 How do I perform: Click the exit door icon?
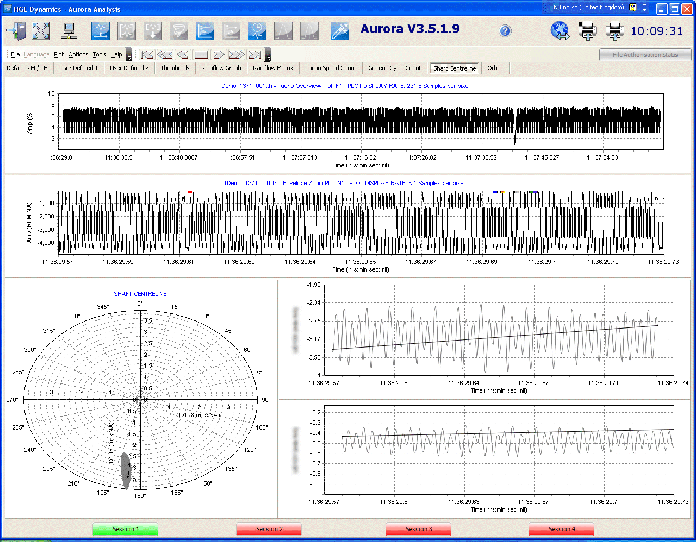pos(16,31)
